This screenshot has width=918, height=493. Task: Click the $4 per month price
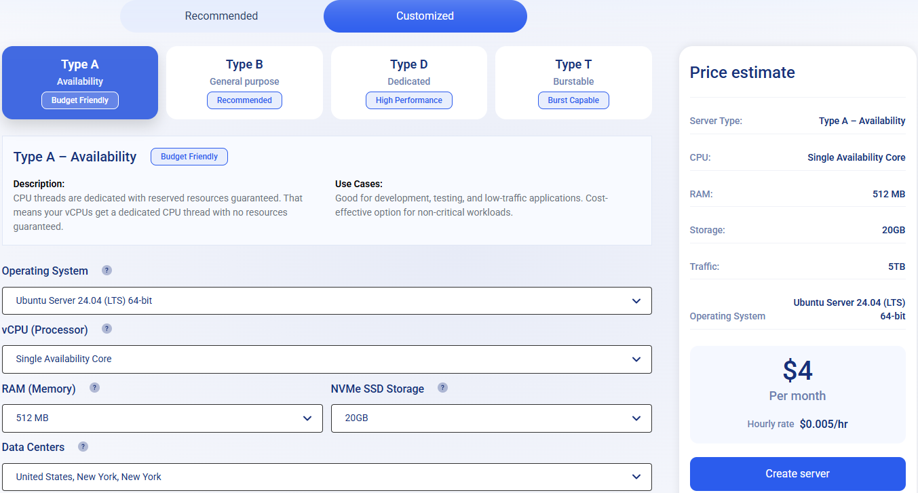pos(798,370)
